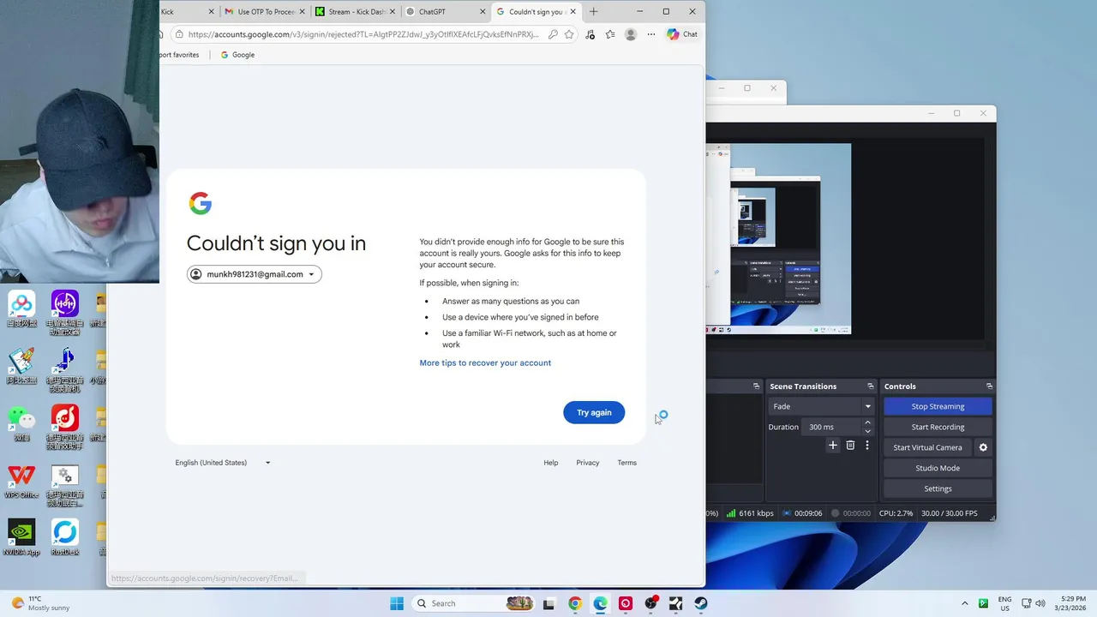
Task: Expand the munkh981231@gmail.com account selector
Action: click(x=255, y=274)
